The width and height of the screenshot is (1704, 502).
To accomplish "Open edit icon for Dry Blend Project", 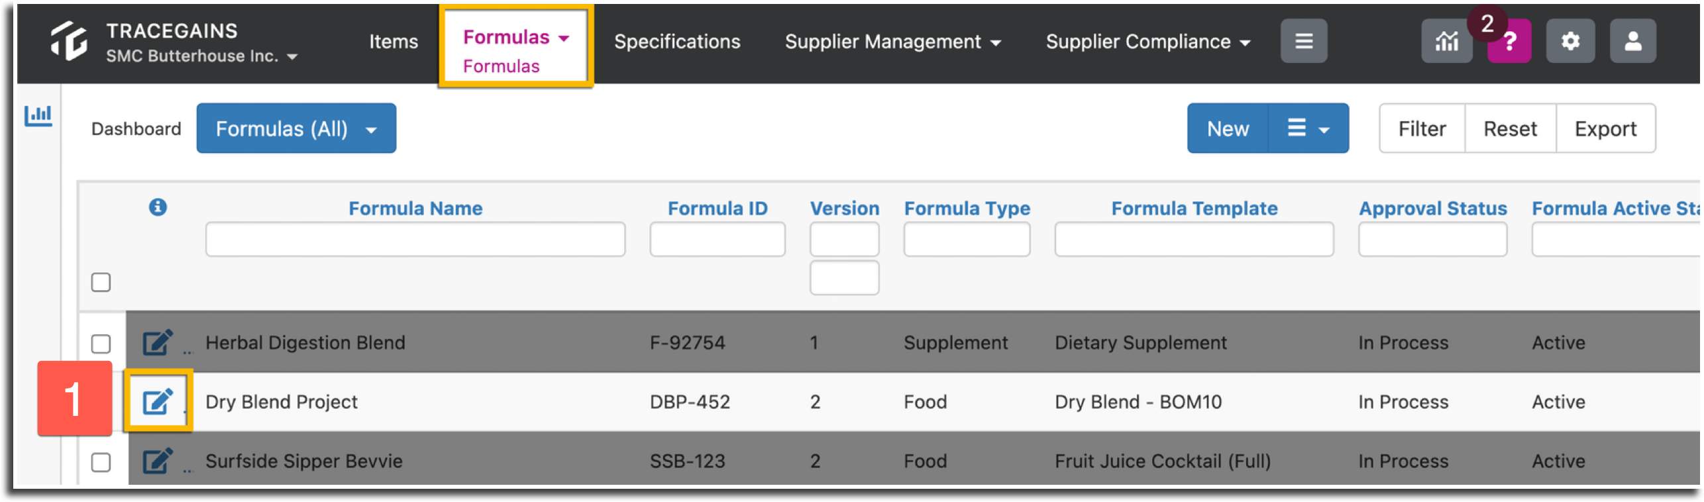I will pyautogui.click(x=158, y=401).
